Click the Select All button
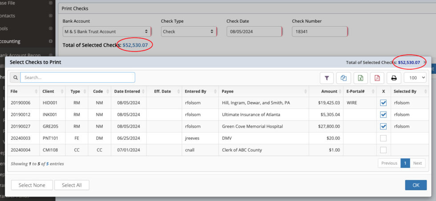Image resolution: width=436 pixels, height=201 pixels. pyautogui.click(x=72, y=185)
